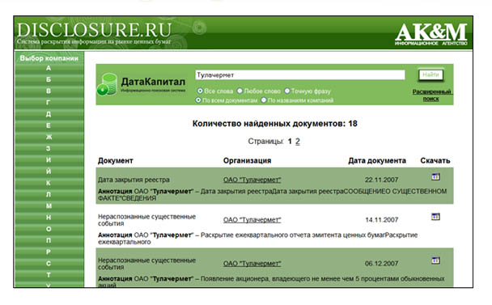
Task: Choose letter Г in company sidebar
Action: [49, 102]
